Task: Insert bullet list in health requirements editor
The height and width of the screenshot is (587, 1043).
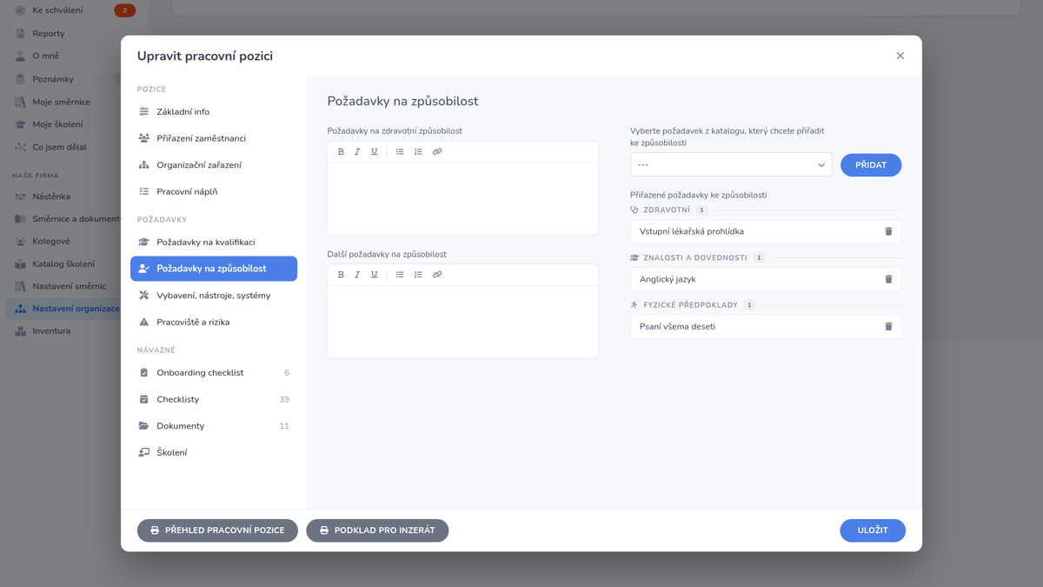Action: tap(400, 152)
